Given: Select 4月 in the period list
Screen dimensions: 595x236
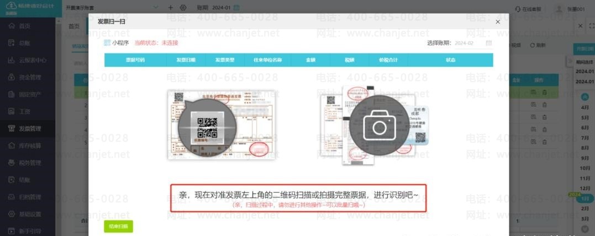Looking at the screenshot, I should coord(585,108).
